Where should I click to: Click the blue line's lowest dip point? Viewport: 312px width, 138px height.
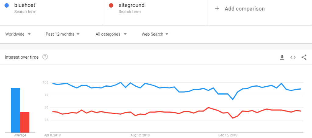click(x=233, y=99)
